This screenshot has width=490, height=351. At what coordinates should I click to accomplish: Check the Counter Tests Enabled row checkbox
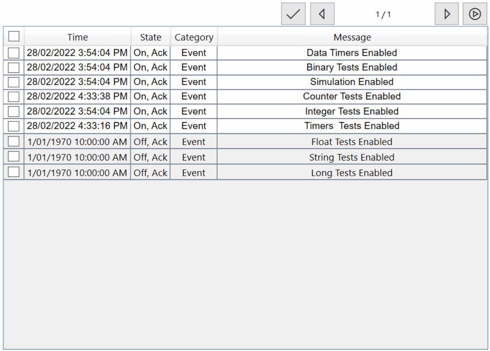[x=14, y=96]
